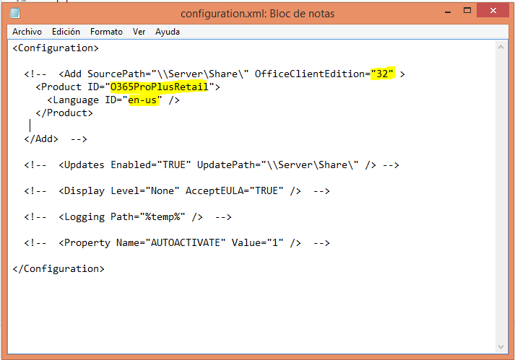Place cursor in highlighted O365ProPlusRetail text
This screenshot has height=360, width=515.
pos(159,87)
